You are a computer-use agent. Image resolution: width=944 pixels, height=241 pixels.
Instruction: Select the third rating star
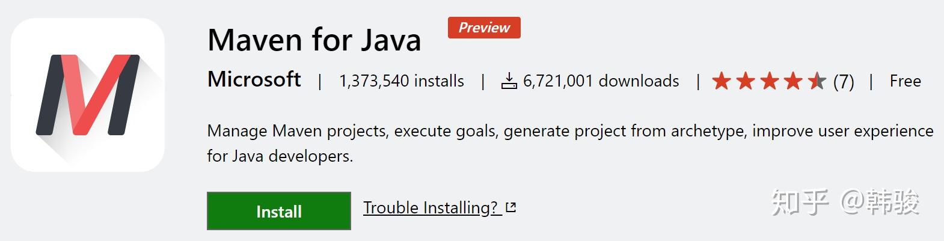coord(769,81)
